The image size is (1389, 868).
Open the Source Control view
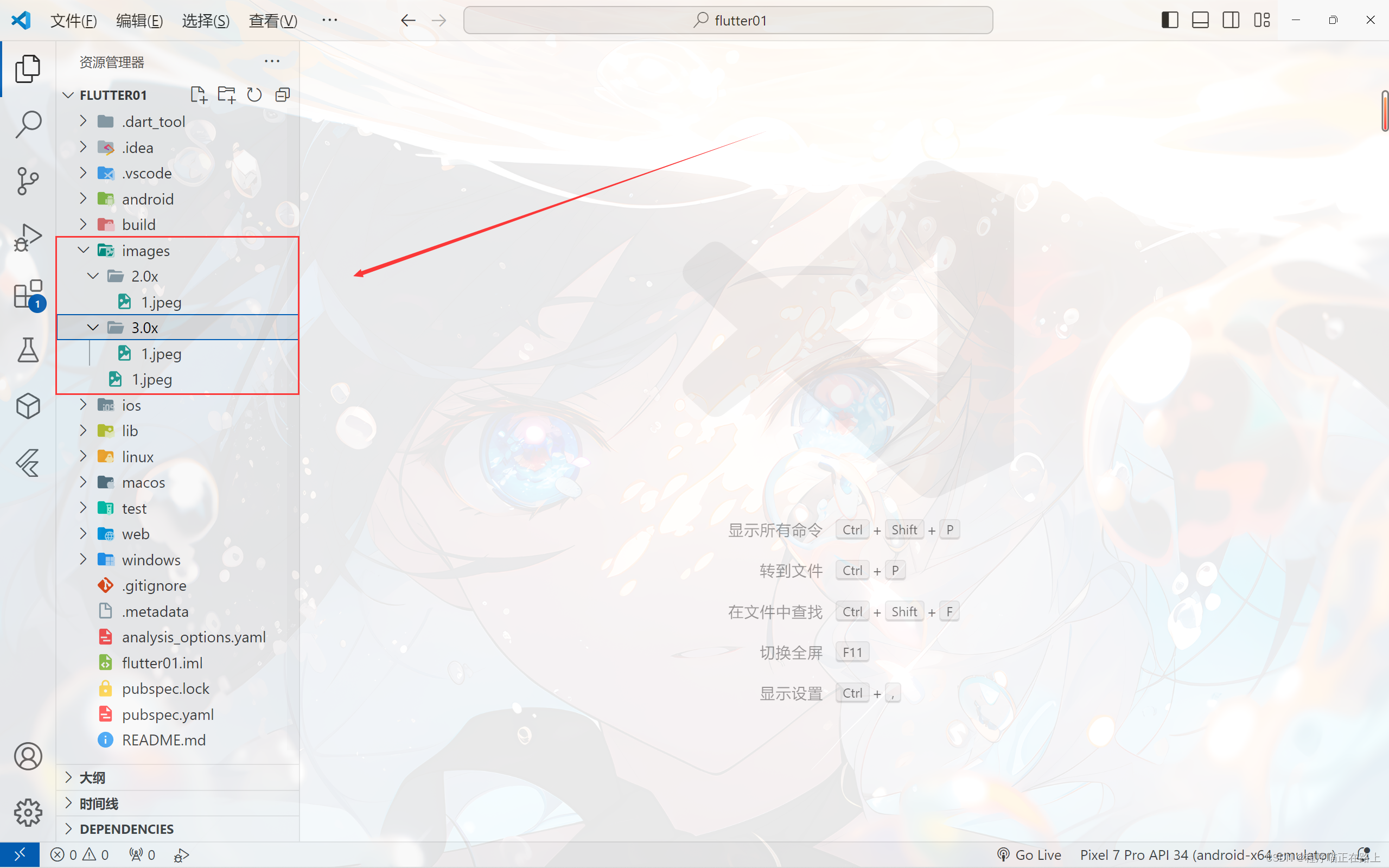click(x=27, y=181)
